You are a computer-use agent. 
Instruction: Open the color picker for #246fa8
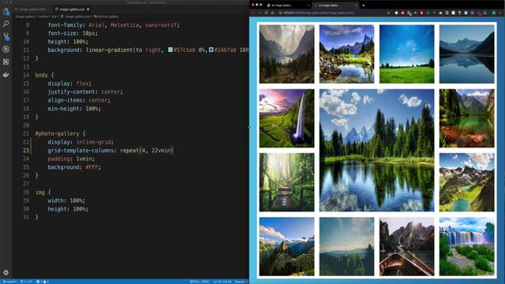211,50
